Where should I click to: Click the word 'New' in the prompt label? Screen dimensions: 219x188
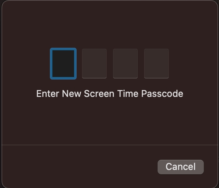(71, 94)
